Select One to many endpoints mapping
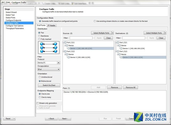 [x=39, y=97]
